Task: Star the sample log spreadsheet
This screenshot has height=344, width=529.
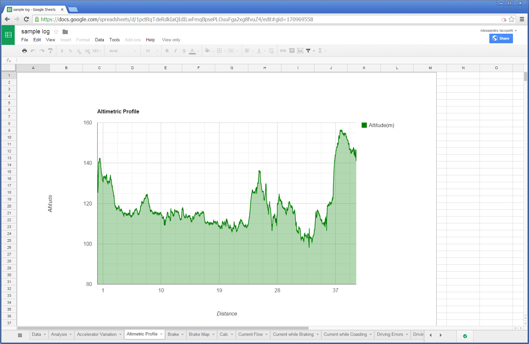Action: click(56, 31)
